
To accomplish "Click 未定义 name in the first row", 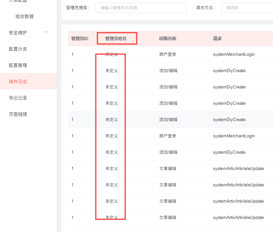I will click(x=111, y=54).
